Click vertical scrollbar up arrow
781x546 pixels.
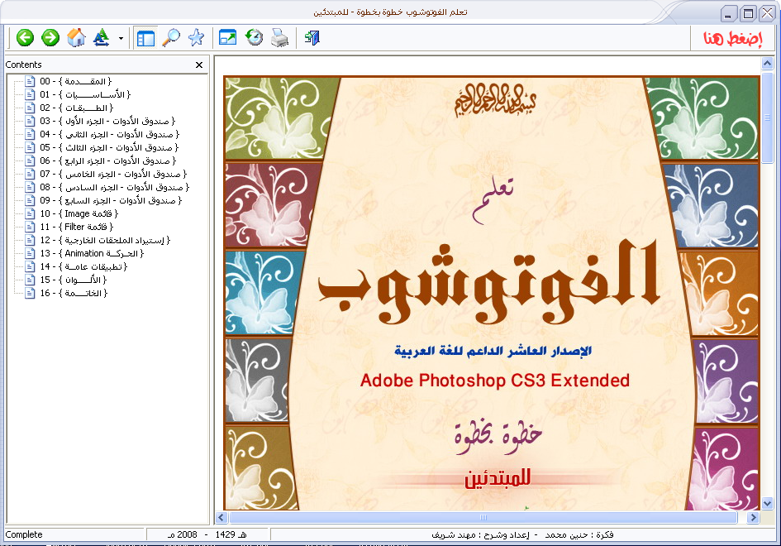(767, 64)
